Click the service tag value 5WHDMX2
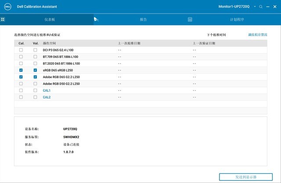The width and height of the screenshot is (281, 183). tap(71, 137)
